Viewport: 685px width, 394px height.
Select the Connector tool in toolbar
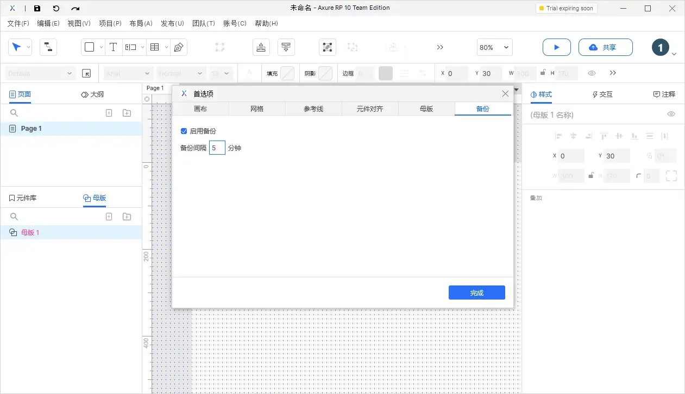click(48, 47)
